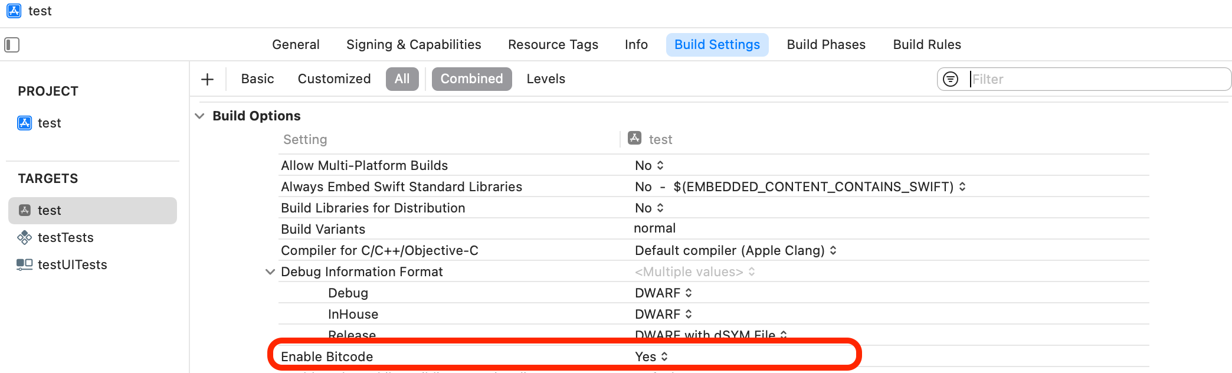The width and height of the screenshot is (1232, 373).
Task: Collapse Debug Information Format row
Action: coord(270,271)
